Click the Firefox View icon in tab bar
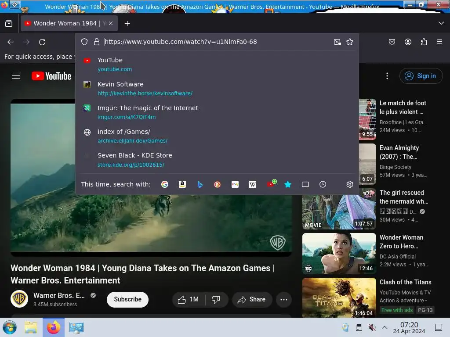The image size is (450, 337). pyautogui.click(x=9, y=24)
